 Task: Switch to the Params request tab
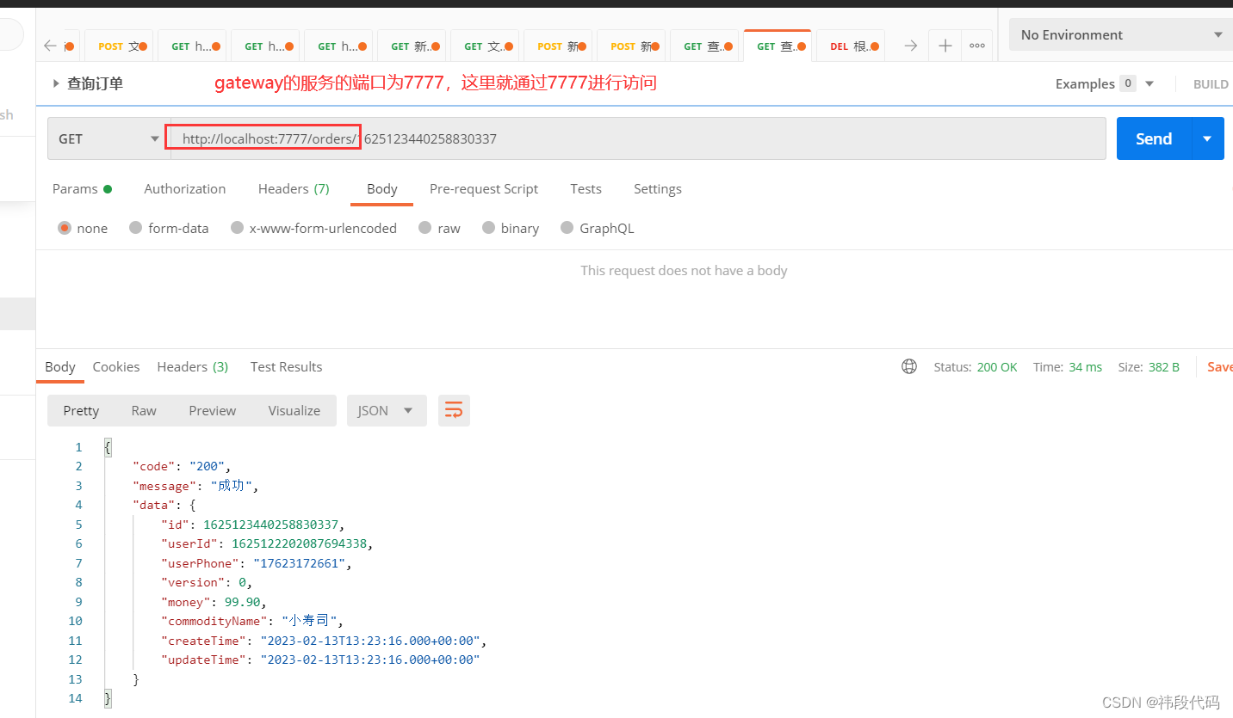[82, 188]
